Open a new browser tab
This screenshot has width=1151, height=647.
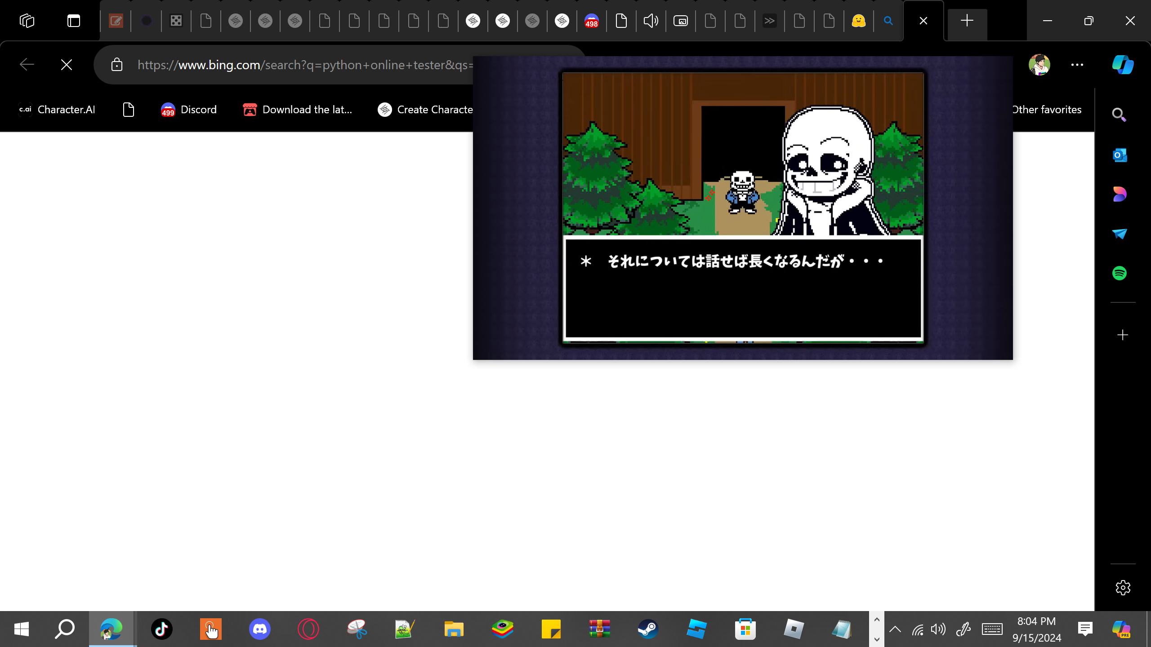(967, 21)
